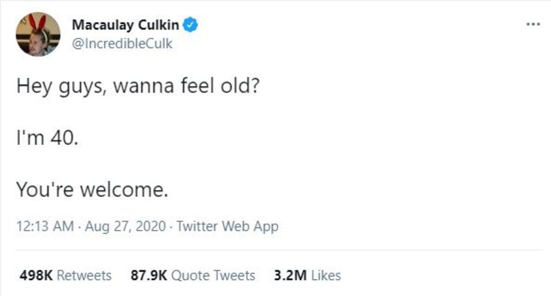
Task: Click the blue verified checkmark badge
Action: pos(191,25)
